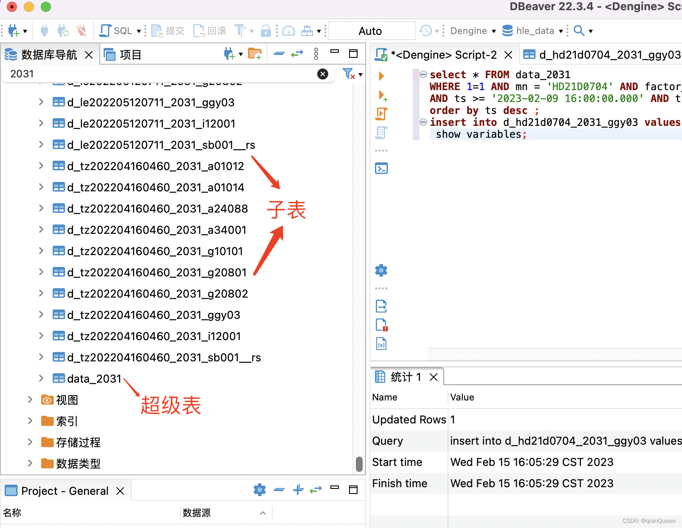Close the 数据库导航 tab
The width and height of the screenshot is (682, 528).
point(89,55)
